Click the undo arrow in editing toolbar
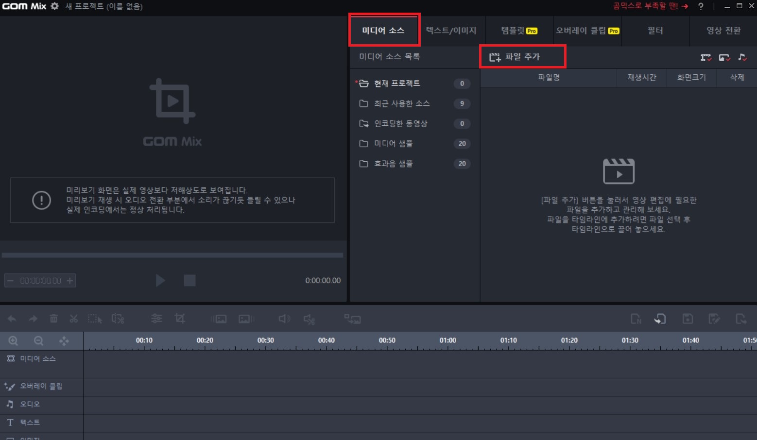This screenshot has height=440, width=757. (12, 319)
